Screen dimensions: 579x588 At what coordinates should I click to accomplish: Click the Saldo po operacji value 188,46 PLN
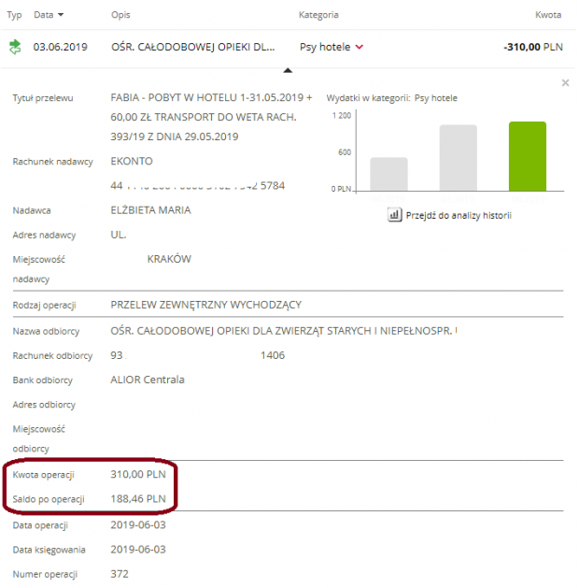click(138, 499)
